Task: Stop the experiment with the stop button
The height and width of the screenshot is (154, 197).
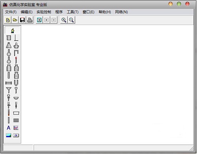Action: [x=46, y=20]
